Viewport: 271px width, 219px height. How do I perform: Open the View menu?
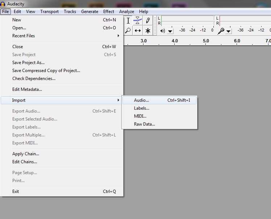[x=30, y=12]
